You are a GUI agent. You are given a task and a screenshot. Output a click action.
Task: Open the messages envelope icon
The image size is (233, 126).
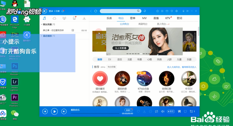167,11
